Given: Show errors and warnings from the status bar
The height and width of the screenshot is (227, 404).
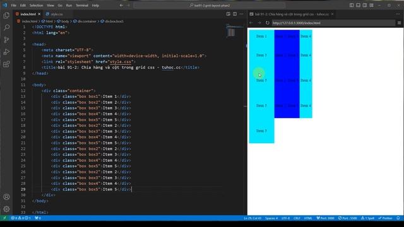Looking at the screenshot, I should [x=21, y=218].
